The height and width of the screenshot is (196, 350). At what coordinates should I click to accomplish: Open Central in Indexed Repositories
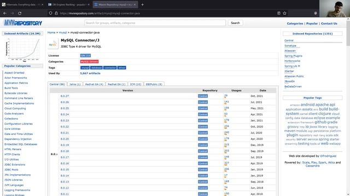tap(289, 40)
